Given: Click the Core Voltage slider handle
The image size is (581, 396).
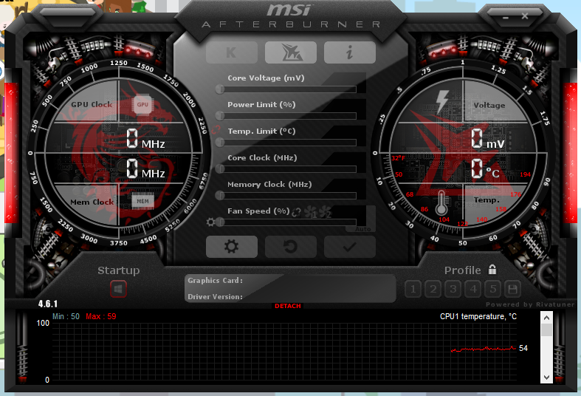Looking at the screenshot, I should (x=220, y=89).
